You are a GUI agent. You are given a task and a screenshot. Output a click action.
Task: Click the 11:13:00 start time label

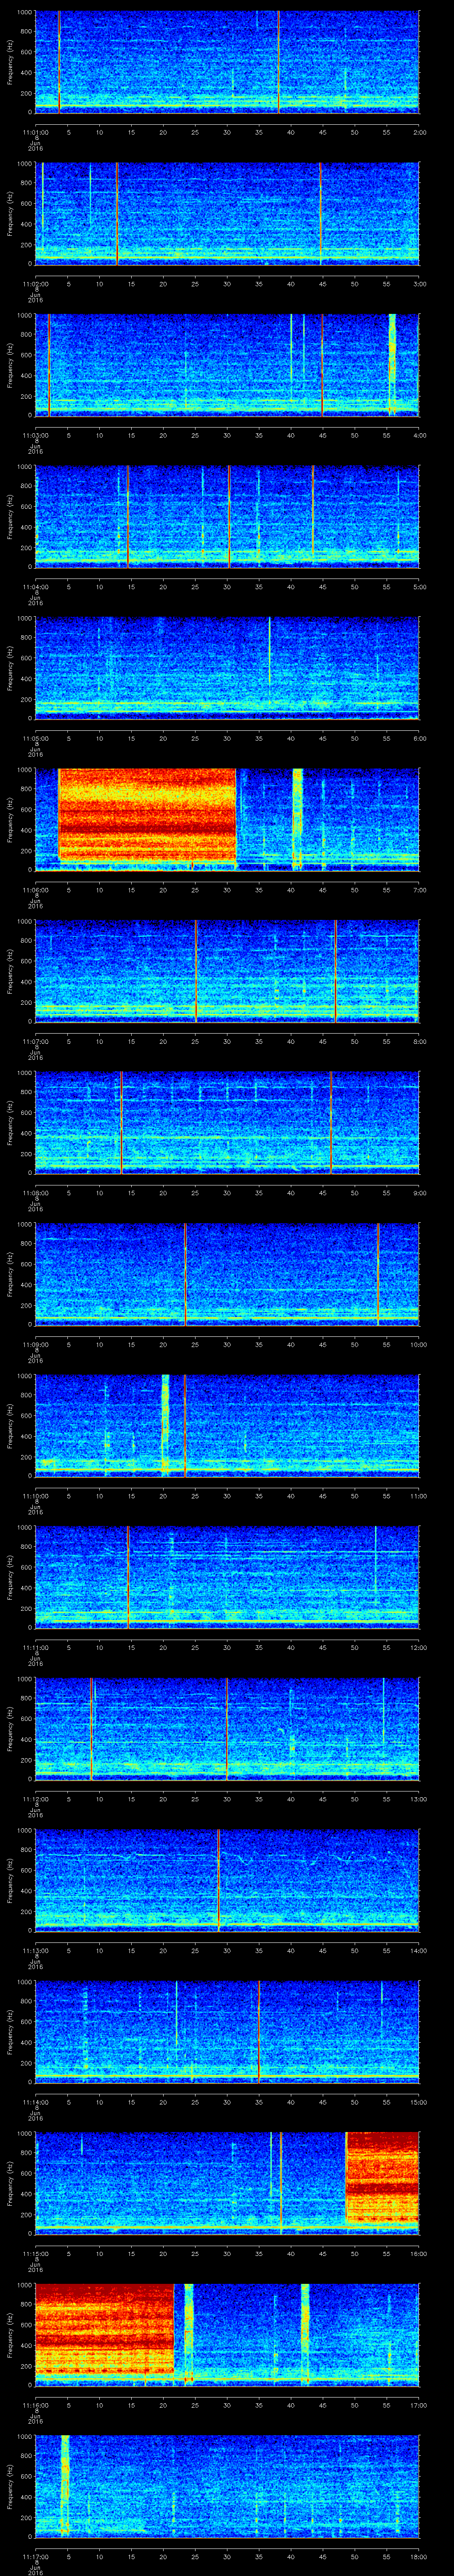click(35, 1950)
